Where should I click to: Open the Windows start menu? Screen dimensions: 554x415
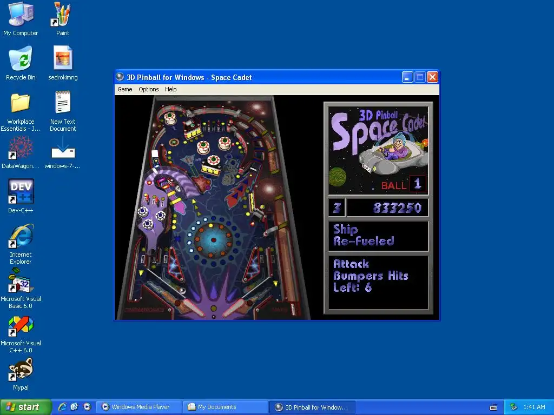click(x=25, y=407)
